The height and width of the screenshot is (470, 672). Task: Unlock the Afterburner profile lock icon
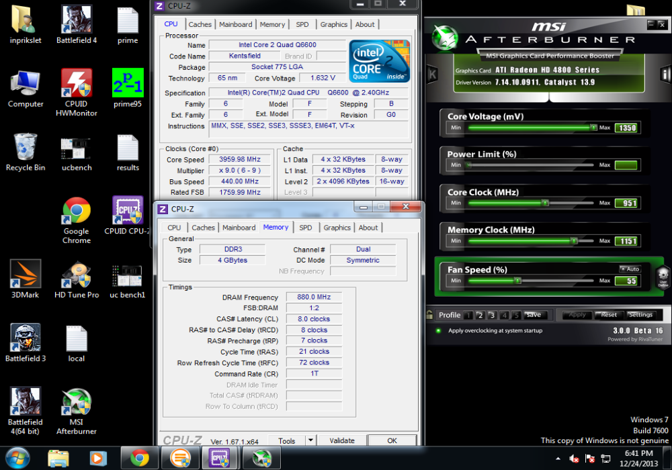(x=429, y=315)
